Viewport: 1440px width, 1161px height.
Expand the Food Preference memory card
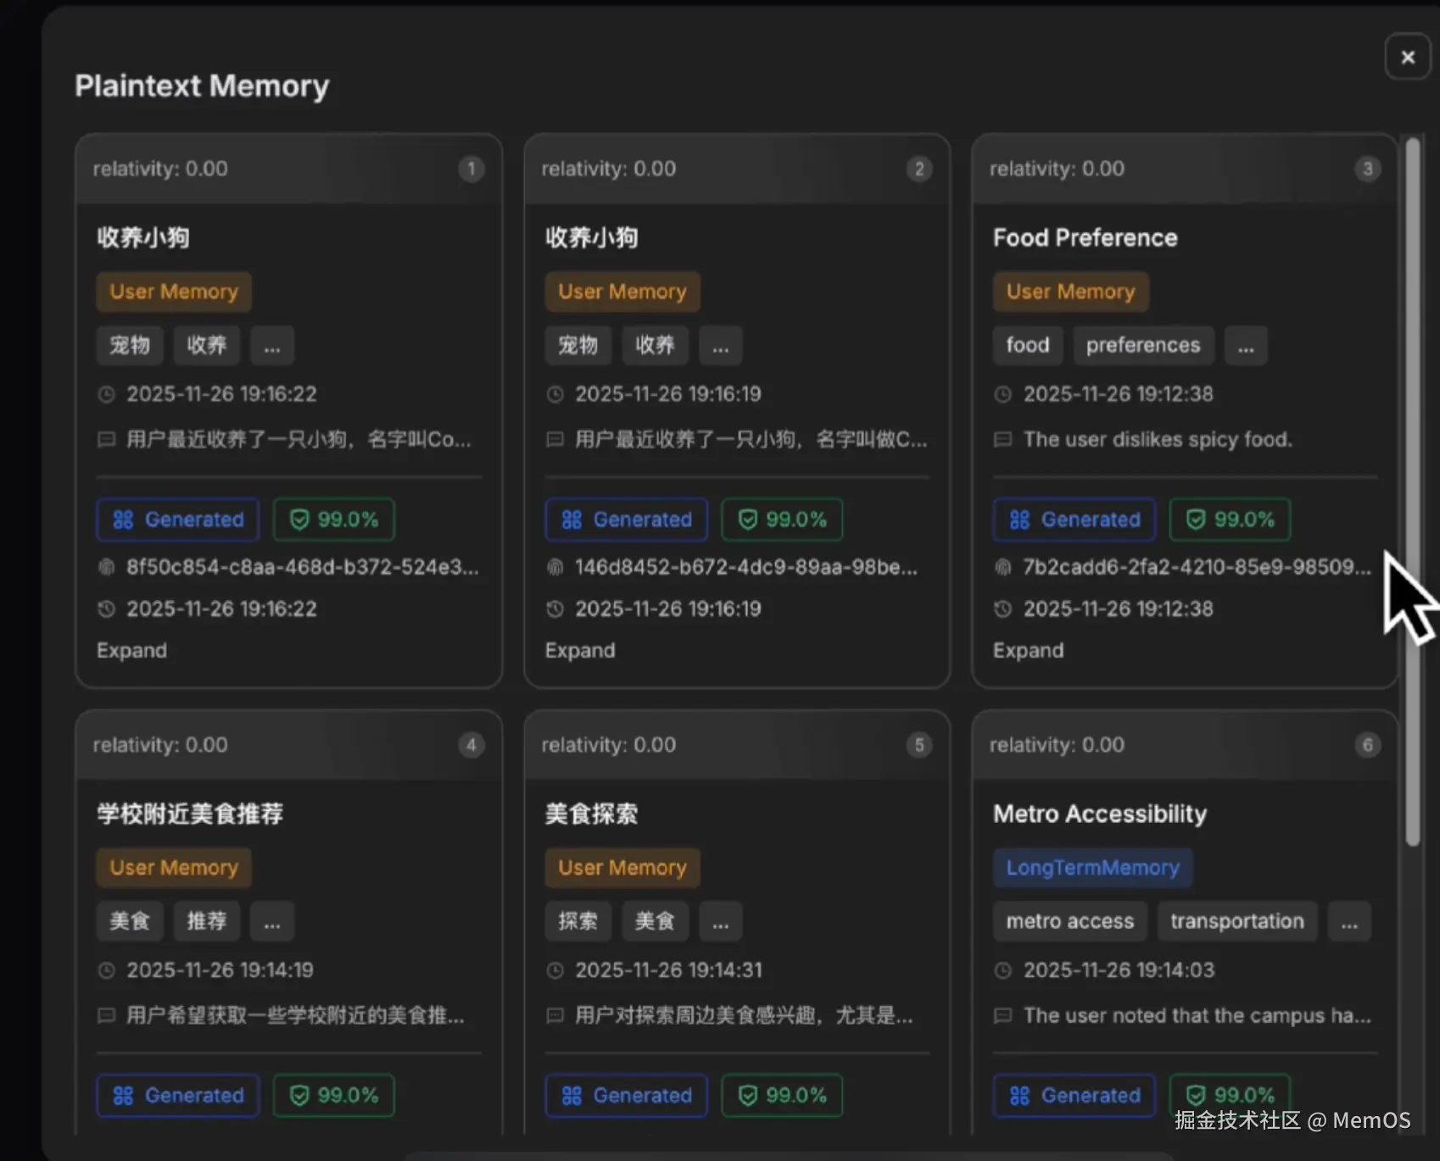pos(1028,650)
